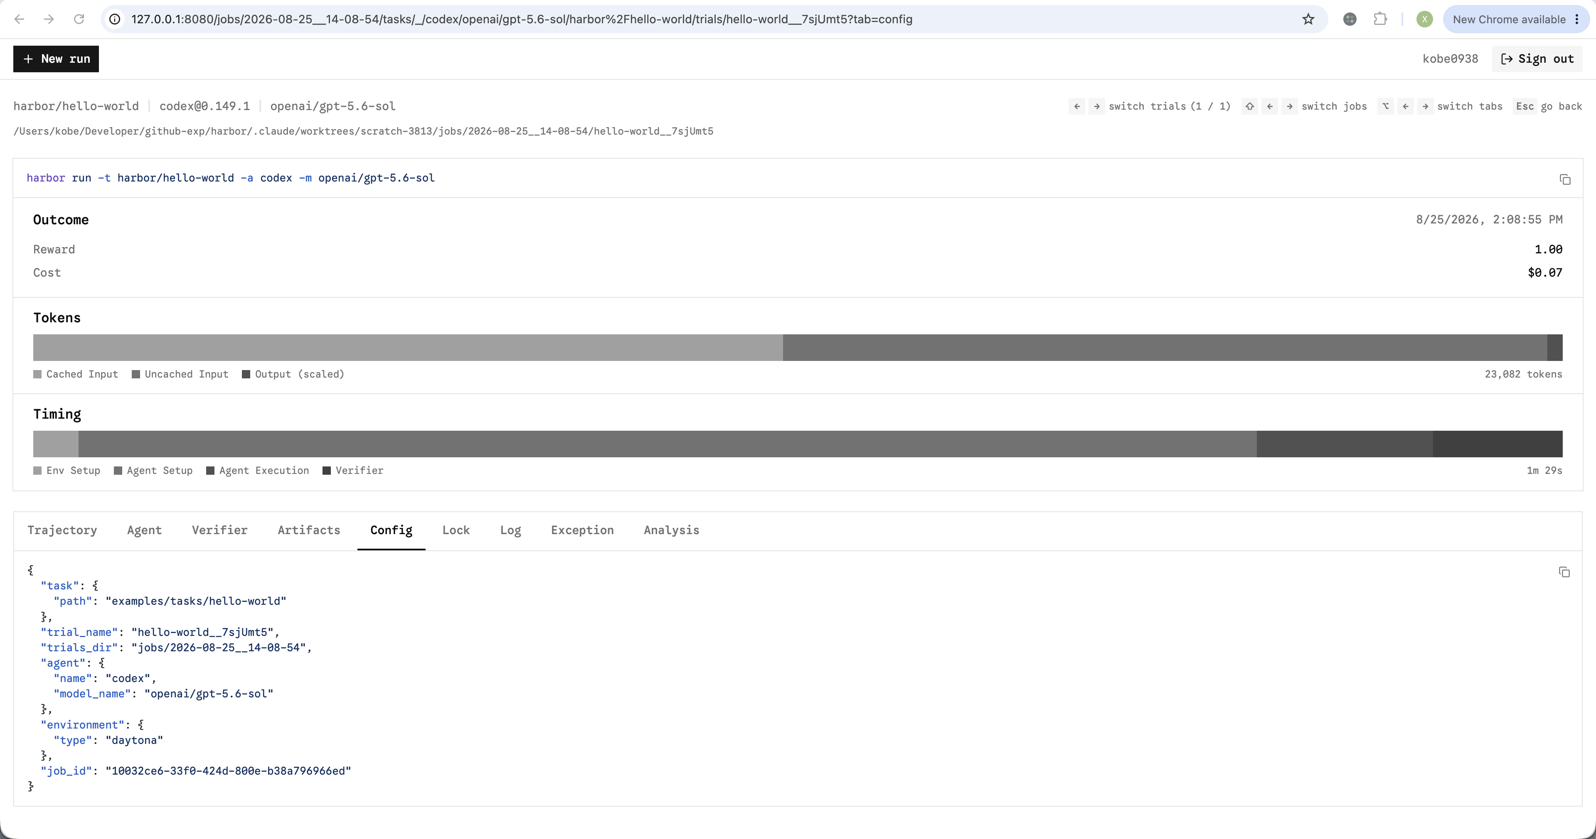Click Agent Execution segment of timing bar
Image resolution: width=1596 pixels, height=839 pixels.
point(1345,444)
